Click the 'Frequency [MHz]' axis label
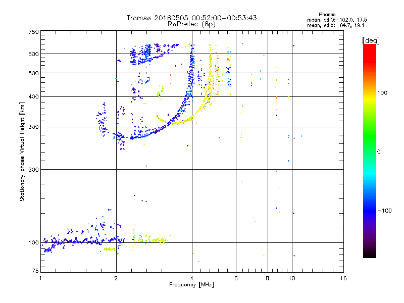This screenshot has width=404, height=303. click(x=191, y=285)
